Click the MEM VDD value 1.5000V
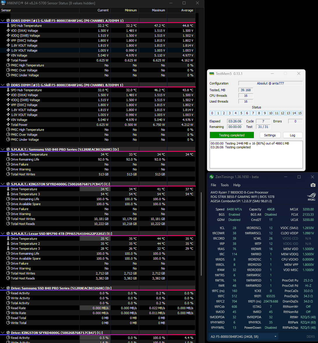Screen dimensions: 318x343 point(308,249)
